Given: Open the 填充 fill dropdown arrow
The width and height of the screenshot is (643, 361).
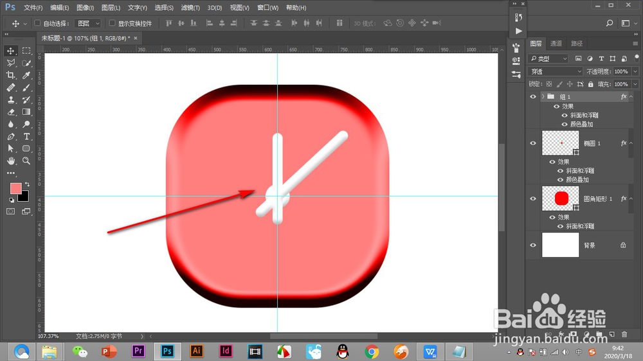Looking at the screenshot, I should (635, 84).
